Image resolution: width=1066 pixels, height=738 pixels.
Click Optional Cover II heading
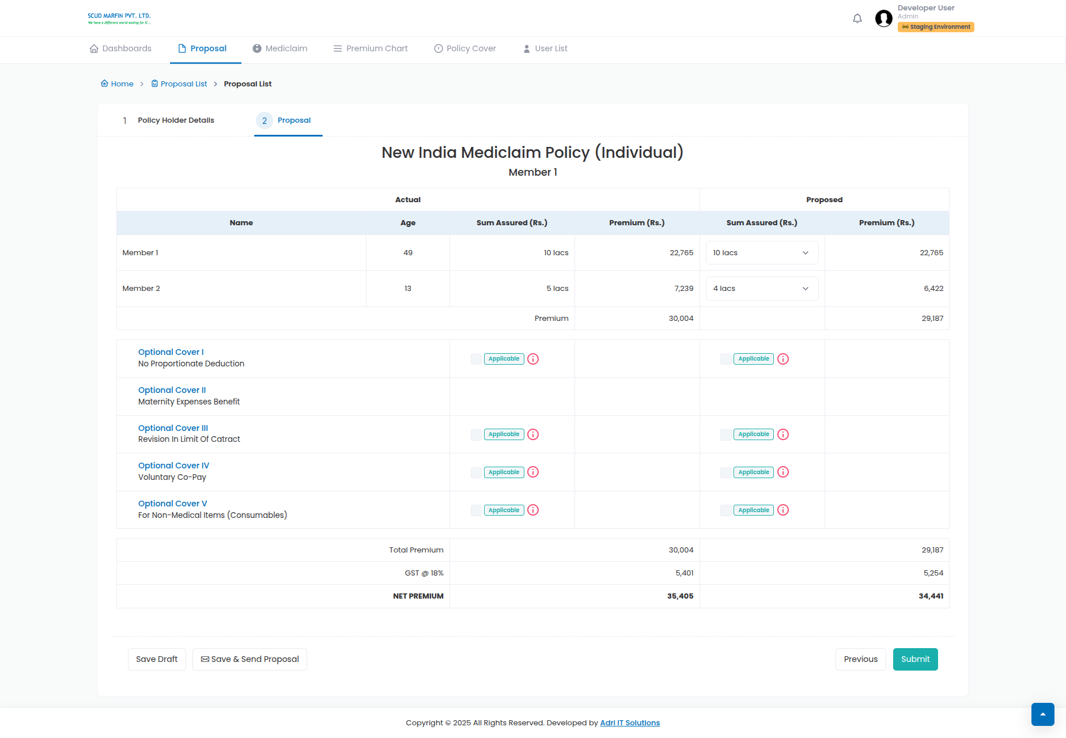172,390
